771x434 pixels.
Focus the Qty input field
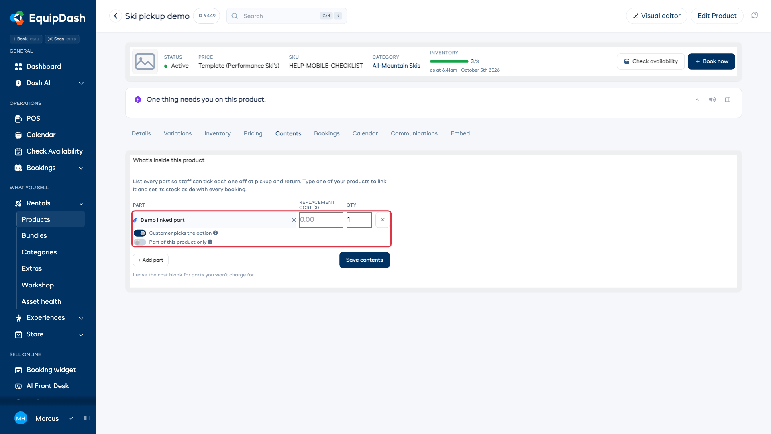pos(359,220)
